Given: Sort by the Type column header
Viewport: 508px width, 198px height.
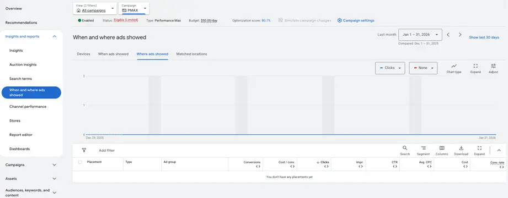Looking at the screenshot, I should (129, 162).
